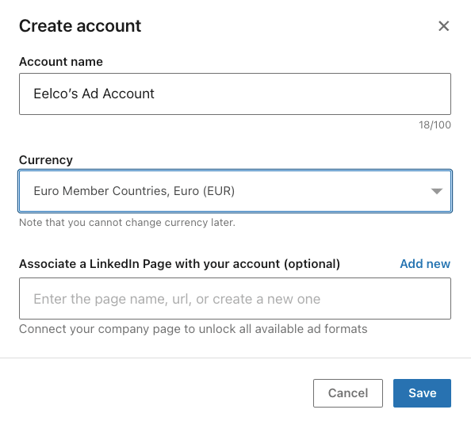Click the Create account heading
This screenshot has width=471, height=421.
(x=80, y=26)
